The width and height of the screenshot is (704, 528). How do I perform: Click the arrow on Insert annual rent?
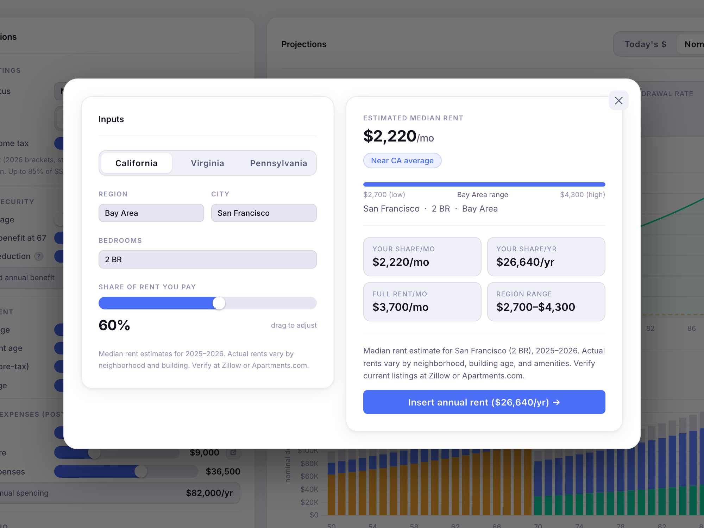[x=557, y=402]
